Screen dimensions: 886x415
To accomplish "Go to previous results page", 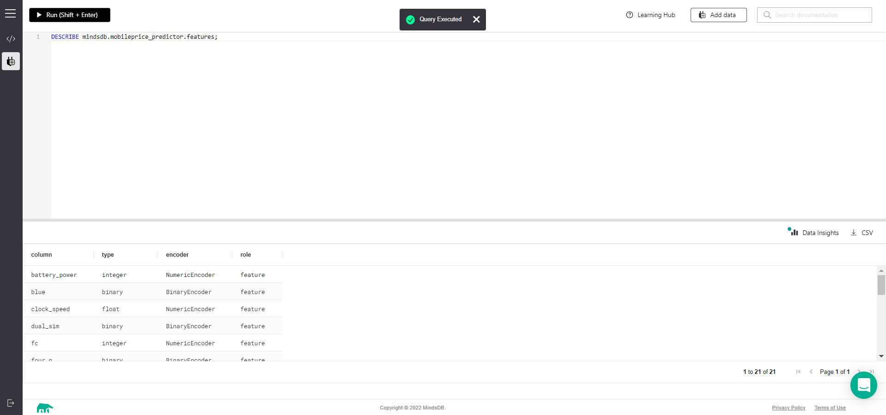I will tap(811, 372).
